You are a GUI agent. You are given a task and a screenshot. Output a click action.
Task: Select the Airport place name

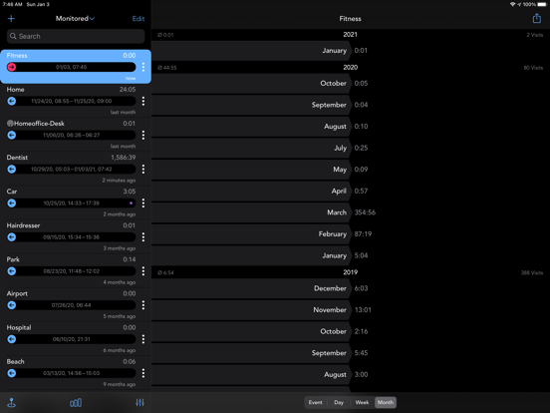(x=17, y=293)
